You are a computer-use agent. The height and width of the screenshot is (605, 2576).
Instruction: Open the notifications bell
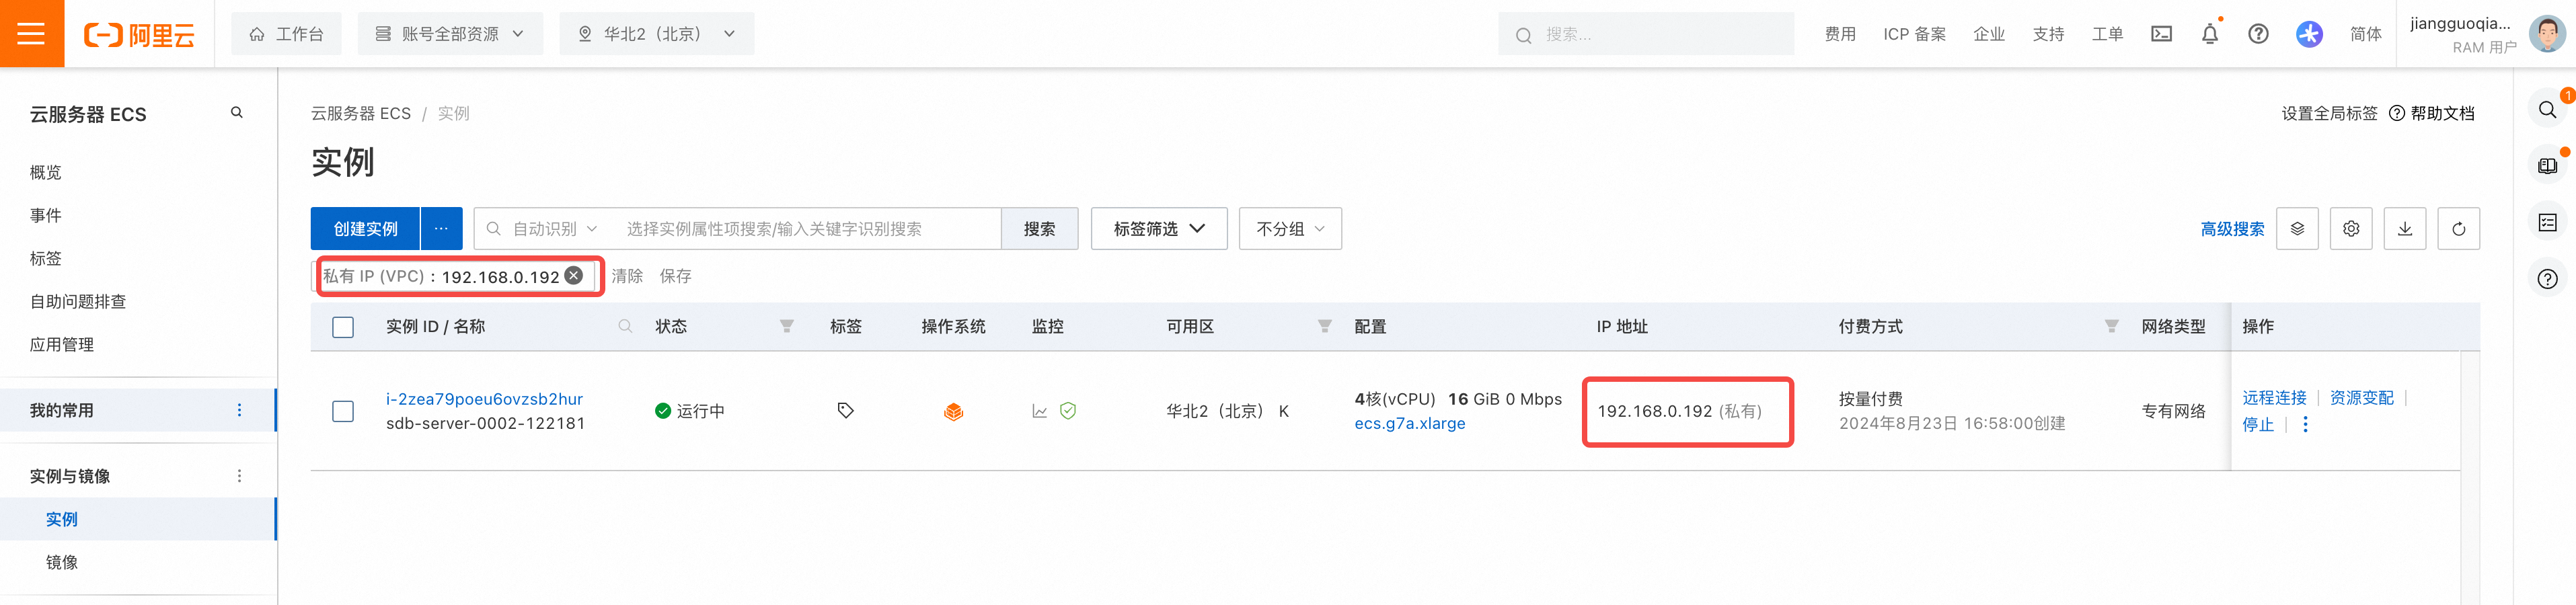(x=2210, y=34)
